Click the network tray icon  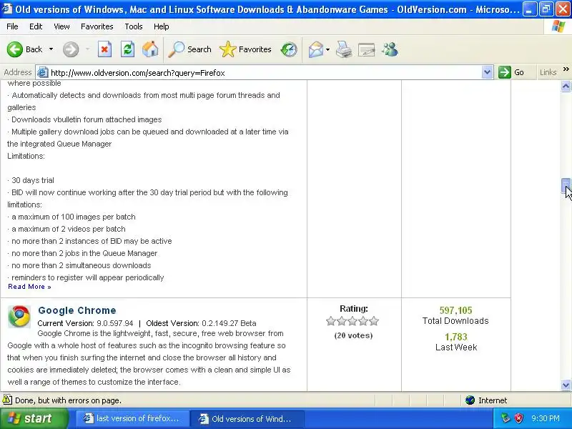(x=506, y=418)
